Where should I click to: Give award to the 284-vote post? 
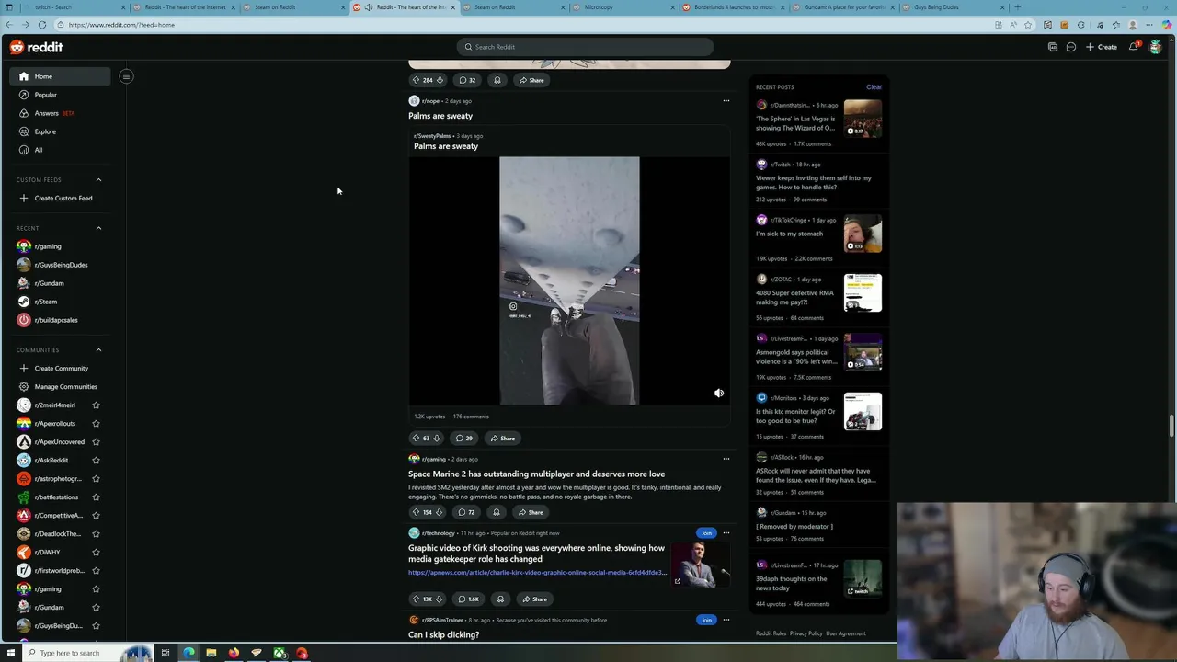pos(497,80)
